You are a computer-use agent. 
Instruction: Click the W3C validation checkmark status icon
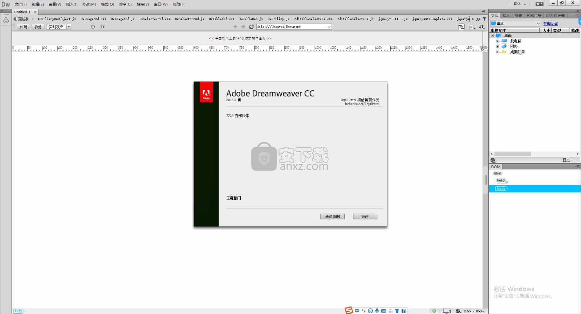pos(434,311)
